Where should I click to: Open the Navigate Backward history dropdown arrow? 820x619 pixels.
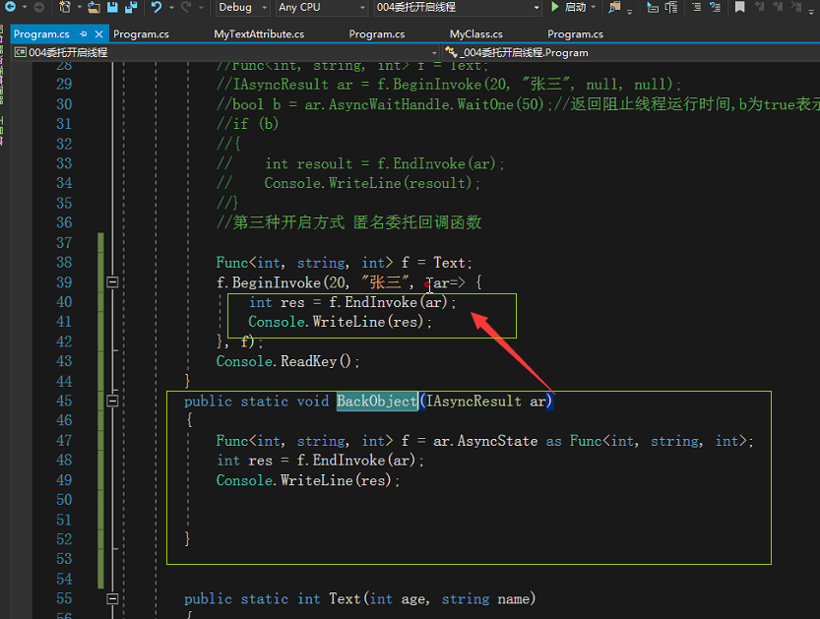click(24, 7)
